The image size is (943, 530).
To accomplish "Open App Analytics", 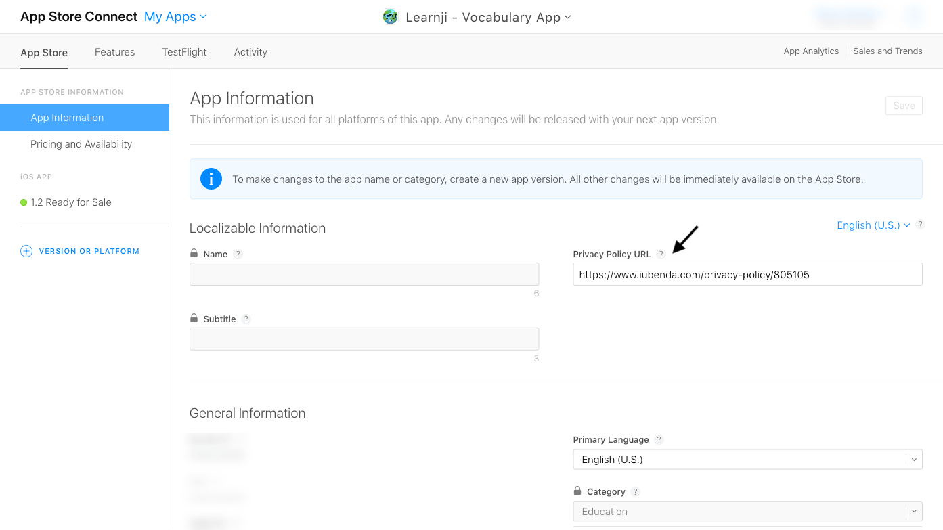I will (x=810, y=51).
